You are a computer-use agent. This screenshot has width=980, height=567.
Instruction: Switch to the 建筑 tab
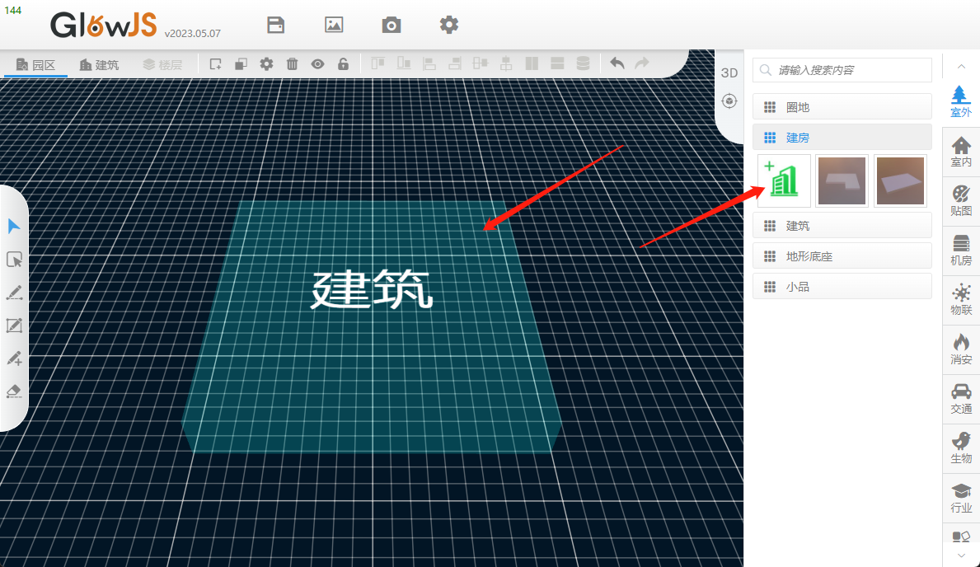(99, 64)
